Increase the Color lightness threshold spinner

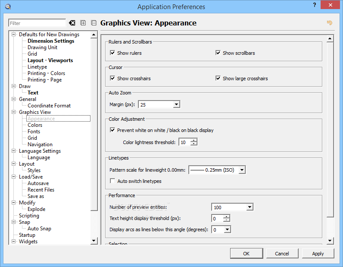193,140
